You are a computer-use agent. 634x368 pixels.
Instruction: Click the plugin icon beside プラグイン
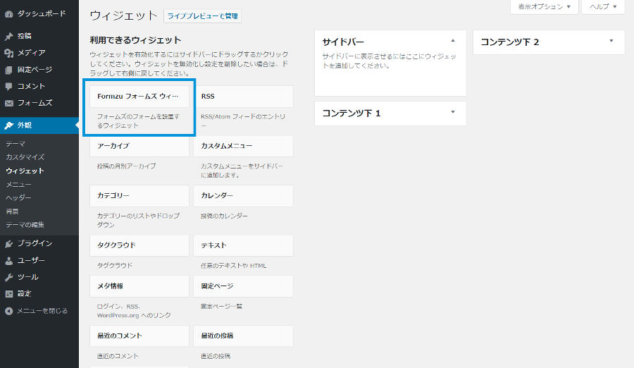(9, 244)
